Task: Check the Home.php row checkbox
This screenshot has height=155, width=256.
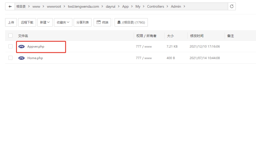Action: click(x=10, y=58)
